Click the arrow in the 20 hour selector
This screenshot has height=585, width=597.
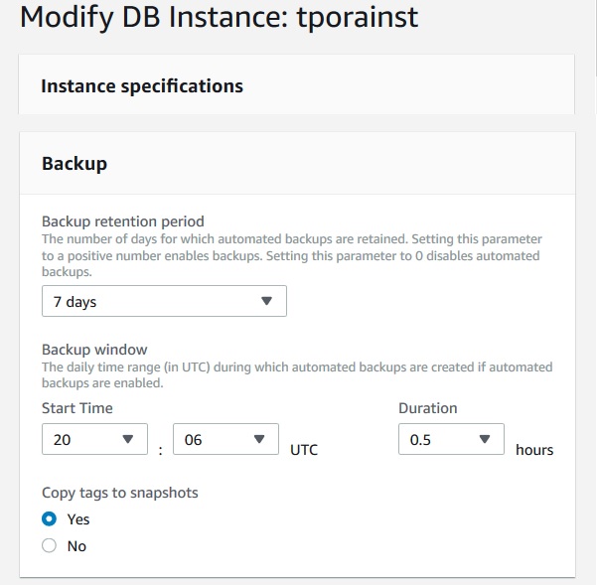click(x=127, y=439)
